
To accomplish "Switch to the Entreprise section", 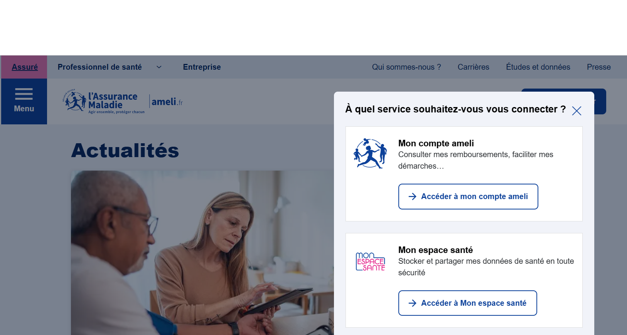I will (x=202, y=67).
